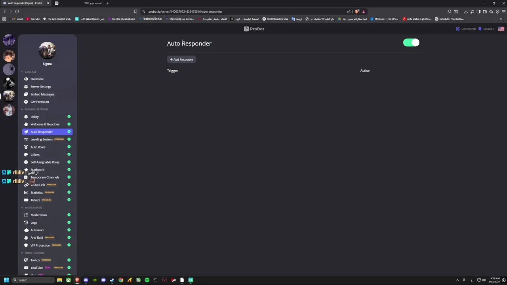This screenshot has width=507, height=285.
Task: Open the browser main menu
Action: 503,11
